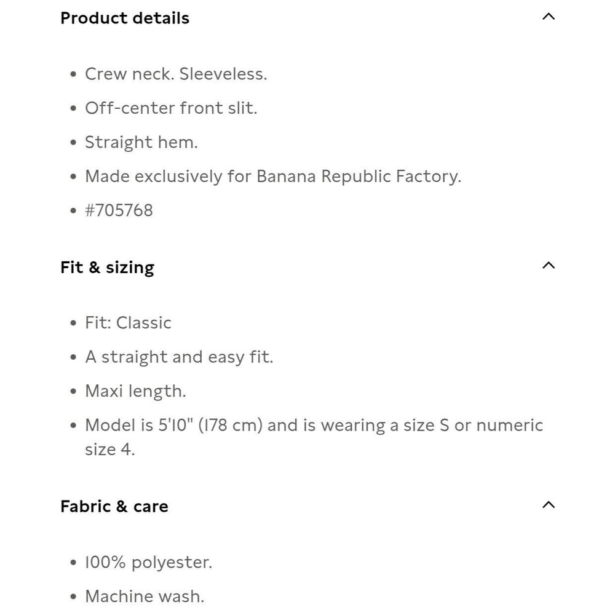Click the 'size 4.' text
Image resolution: width=615 pixels, height=615 pixels.
(x=109, y=450)
